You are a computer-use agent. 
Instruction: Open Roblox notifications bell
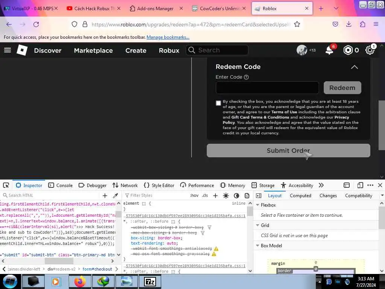tap(329, 50)
